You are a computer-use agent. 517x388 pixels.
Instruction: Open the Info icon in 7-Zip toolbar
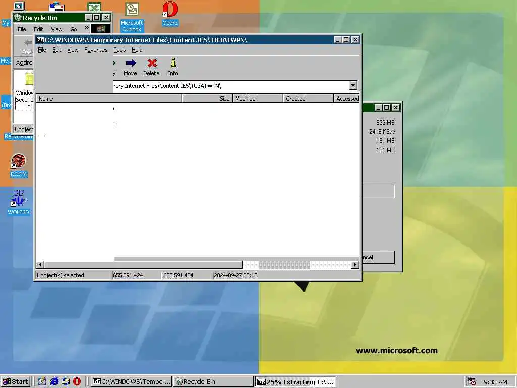click(x=173, y=62)
